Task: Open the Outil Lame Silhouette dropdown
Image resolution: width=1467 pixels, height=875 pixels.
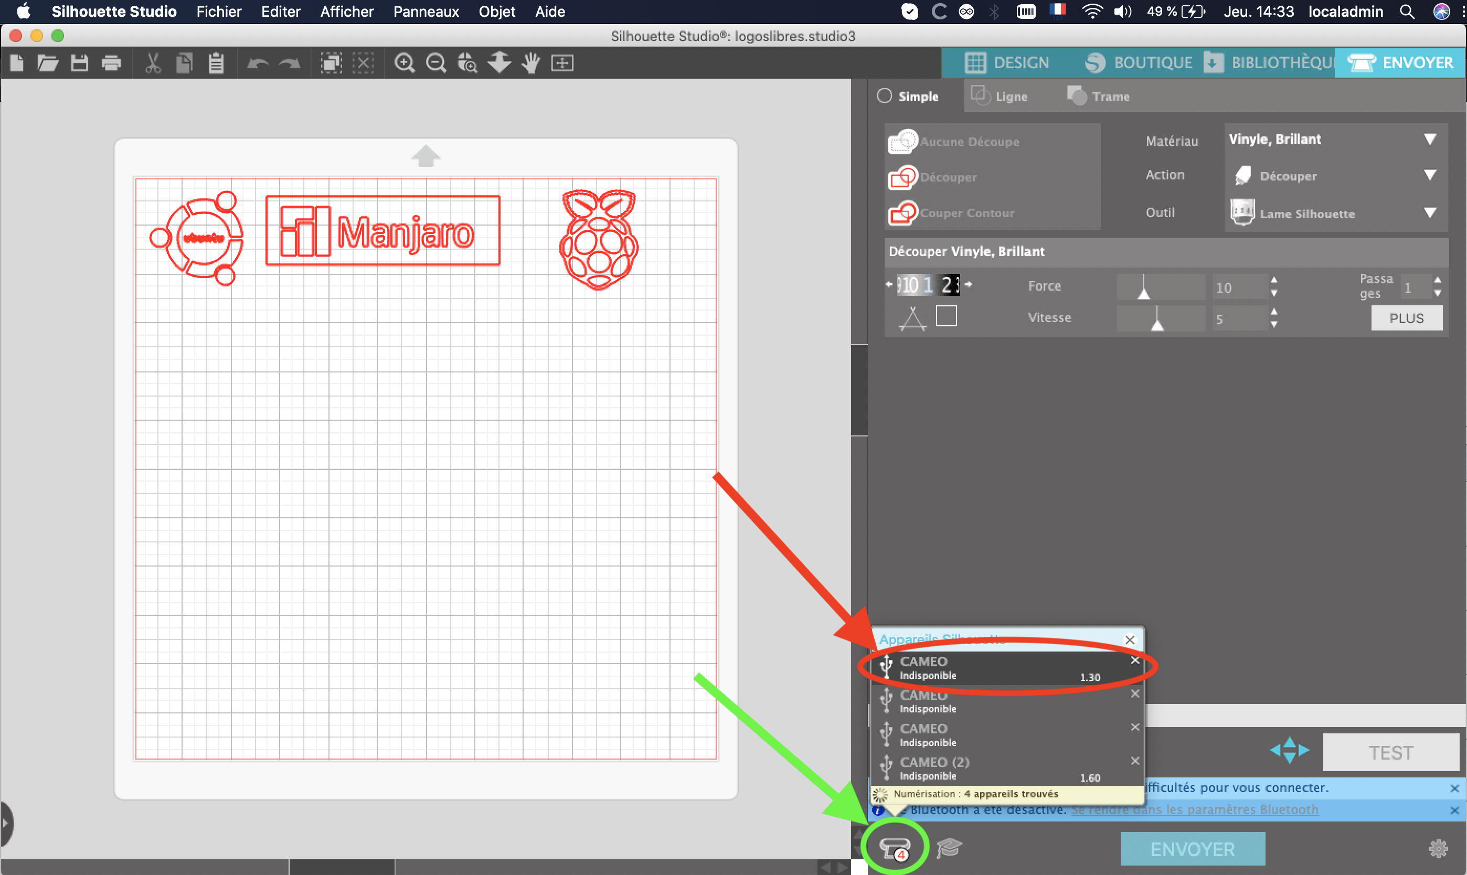Action: pyautogui.click(x=1335, y=213)
